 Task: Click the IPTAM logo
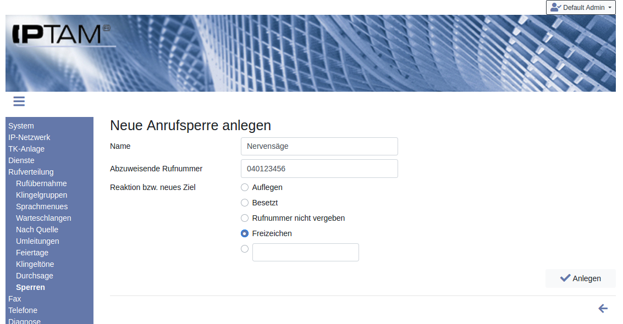pos(60,35)
